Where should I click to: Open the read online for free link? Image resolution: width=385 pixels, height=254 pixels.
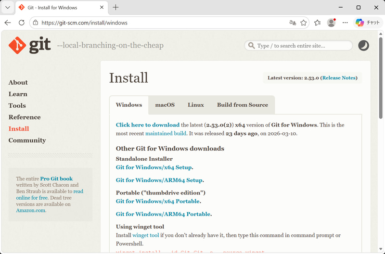click(x=50, y=195)
